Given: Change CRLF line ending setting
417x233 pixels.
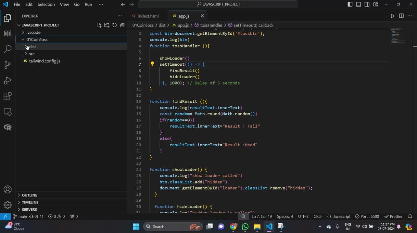Looking at the screenshot, I should [318, 216].
